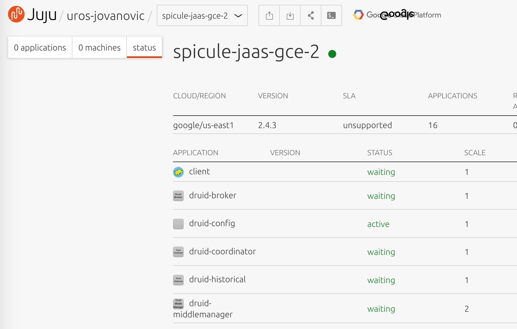Switch to the 0 machines tab
This screenshot has width=517, height=329.
[99, 47]
